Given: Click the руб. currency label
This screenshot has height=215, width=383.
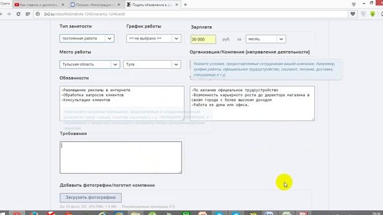Looking at the screenshot, I should pos(226,39).
